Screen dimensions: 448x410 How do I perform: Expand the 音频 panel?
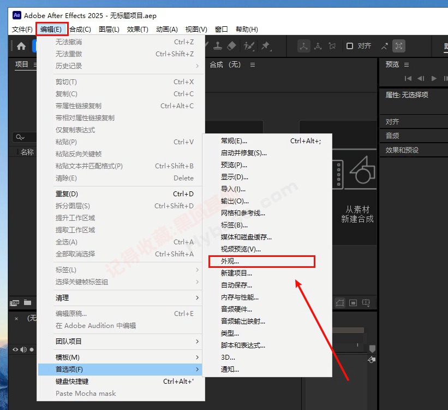tap(392, 136)
